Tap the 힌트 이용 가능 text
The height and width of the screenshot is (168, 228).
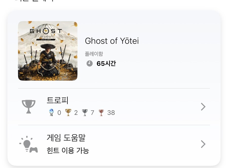coord(68,150)
